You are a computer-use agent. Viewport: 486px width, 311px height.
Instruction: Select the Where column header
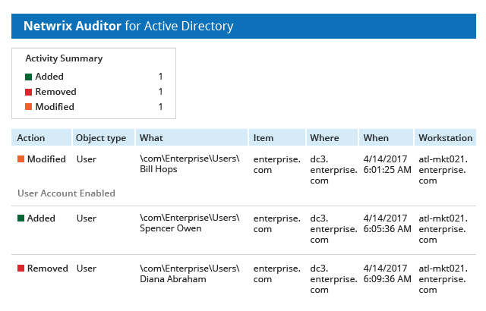[x=324, y=138]
